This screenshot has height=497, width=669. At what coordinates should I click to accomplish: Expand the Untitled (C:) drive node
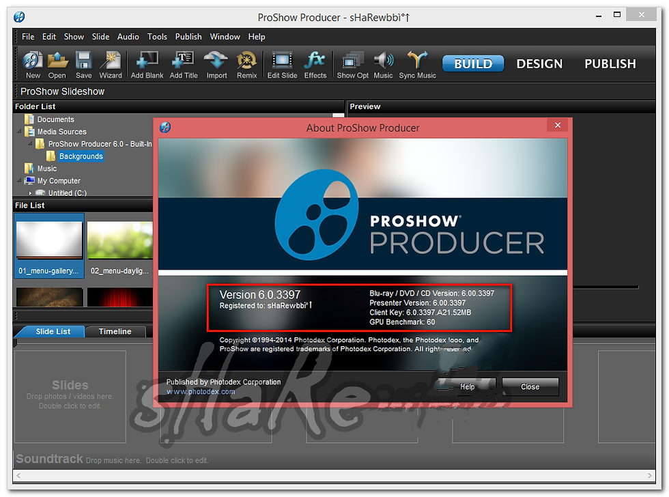point(30,193)
